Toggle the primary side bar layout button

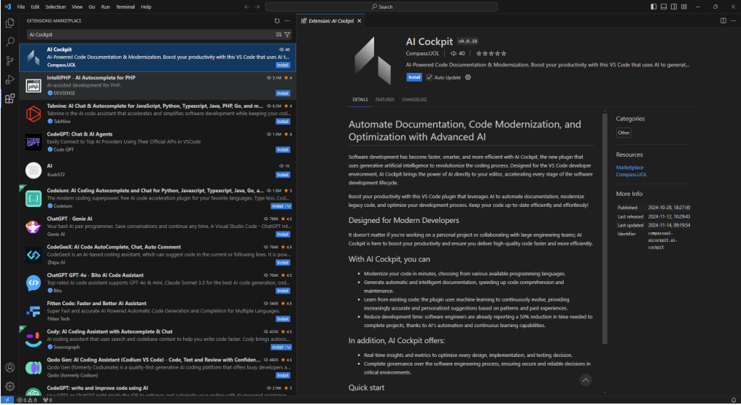(x=653, y=7)
